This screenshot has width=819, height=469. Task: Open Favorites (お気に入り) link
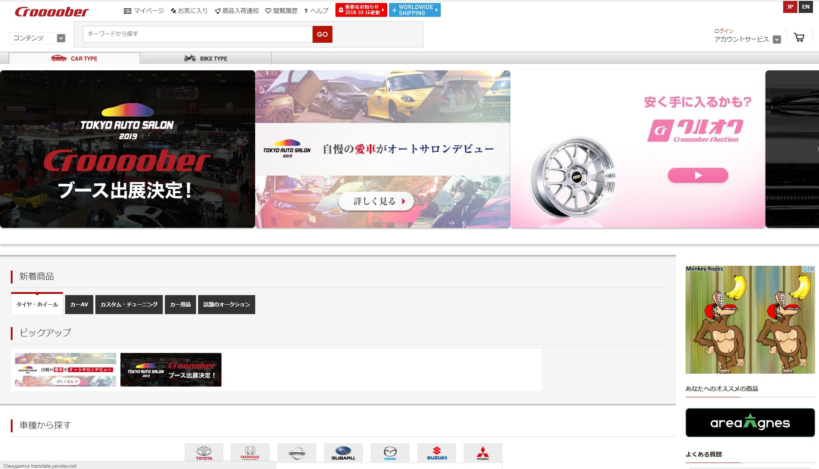[189, 11]
